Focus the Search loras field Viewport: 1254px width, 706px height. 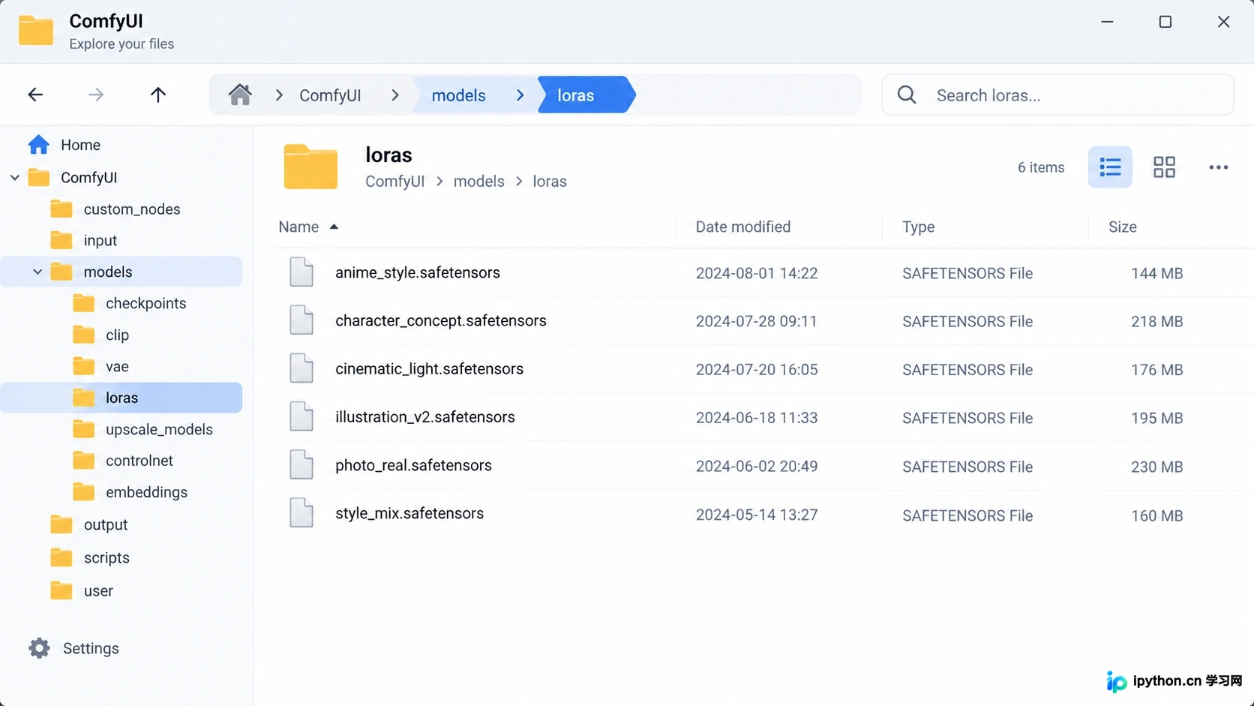tap(1057, 95)
